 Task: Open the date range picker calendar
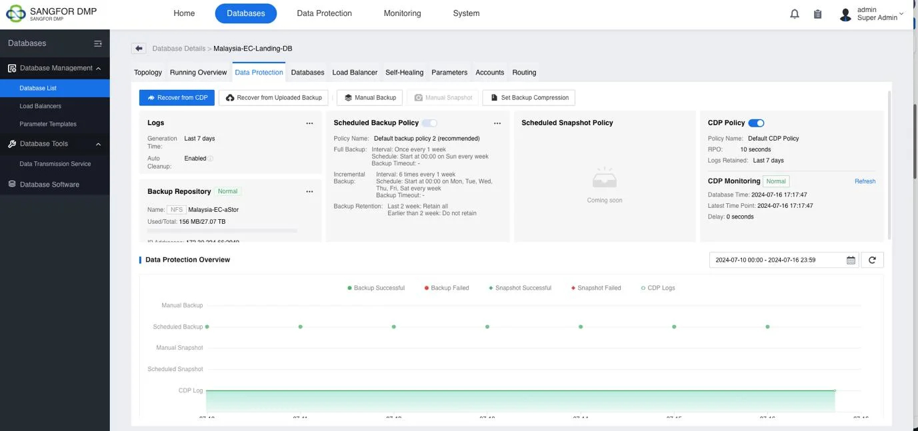850,259
